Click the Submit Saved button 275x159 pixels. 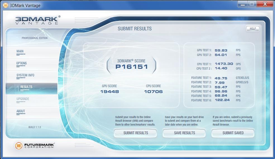pyautogui.click(x=233, y=133)
